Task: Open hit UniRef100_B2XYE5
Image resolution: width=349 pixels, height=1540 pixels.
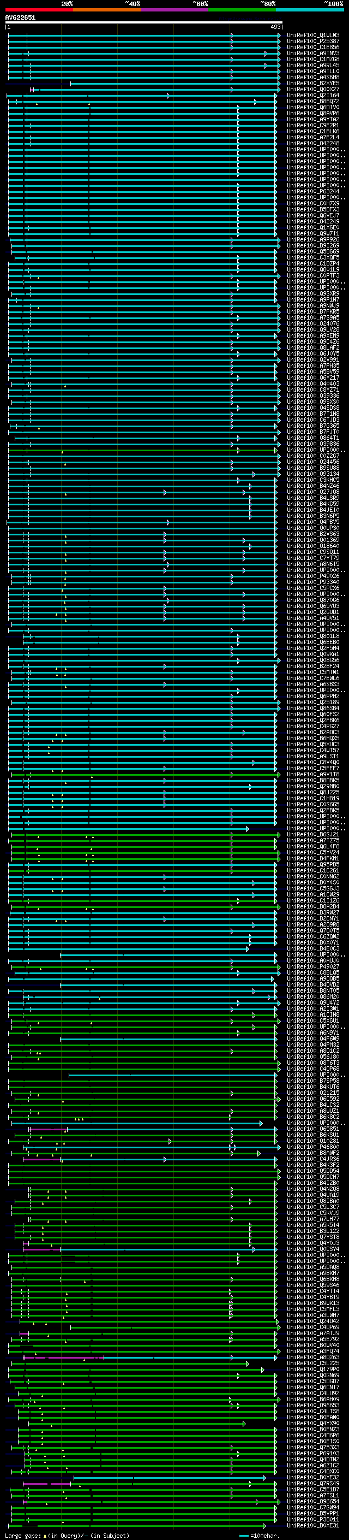Action: (x=313, y=83)
